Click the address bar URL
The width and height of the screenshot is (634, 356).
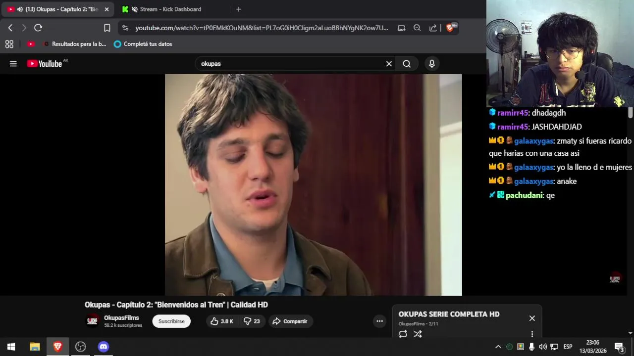point(262,28)
